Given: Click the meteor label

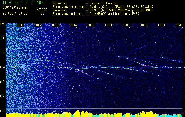Looking at the screenshot, I should point(42,9).
